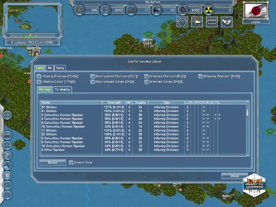Viewport: 276px width, 207px height.
Task: Click the nuclear radiation symbol icon
Action: tap(209, 10)
